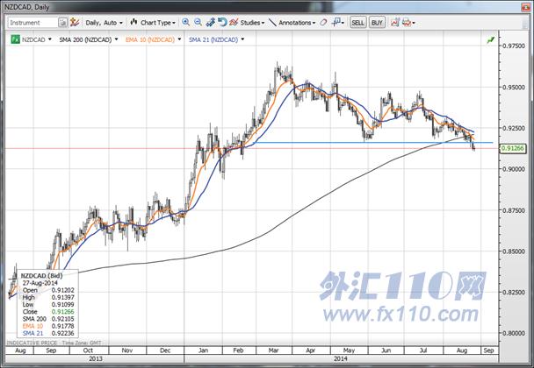Click the chart template icon after BUY

[395, 23]
